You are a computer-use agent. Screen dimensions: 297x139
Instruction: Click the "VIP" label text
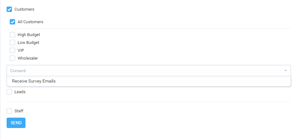click(21, 50)
